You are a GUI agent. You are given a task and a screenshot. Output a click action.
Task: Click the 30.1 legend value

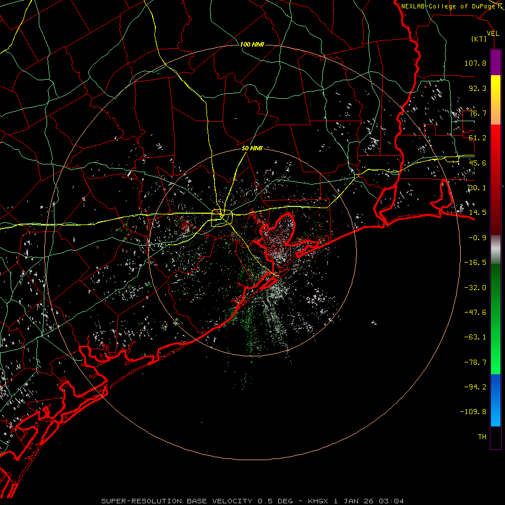[x=478, y=188]
